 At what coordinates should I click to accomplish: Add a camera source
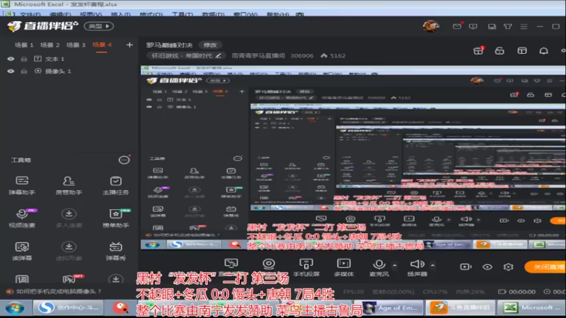coord(269,264)
